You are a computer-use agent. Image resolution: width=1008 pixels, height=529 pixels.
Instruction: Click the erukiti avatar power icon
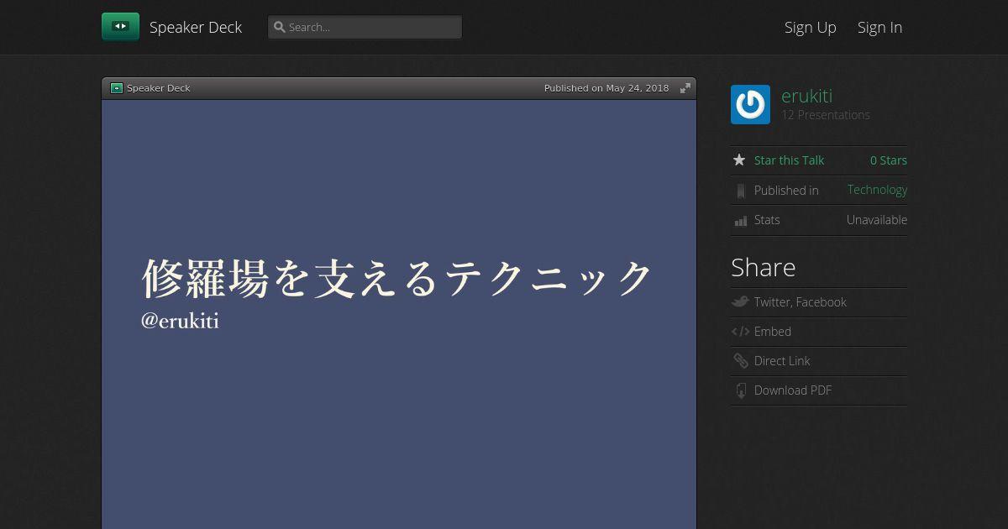click(x=750, y=105)
